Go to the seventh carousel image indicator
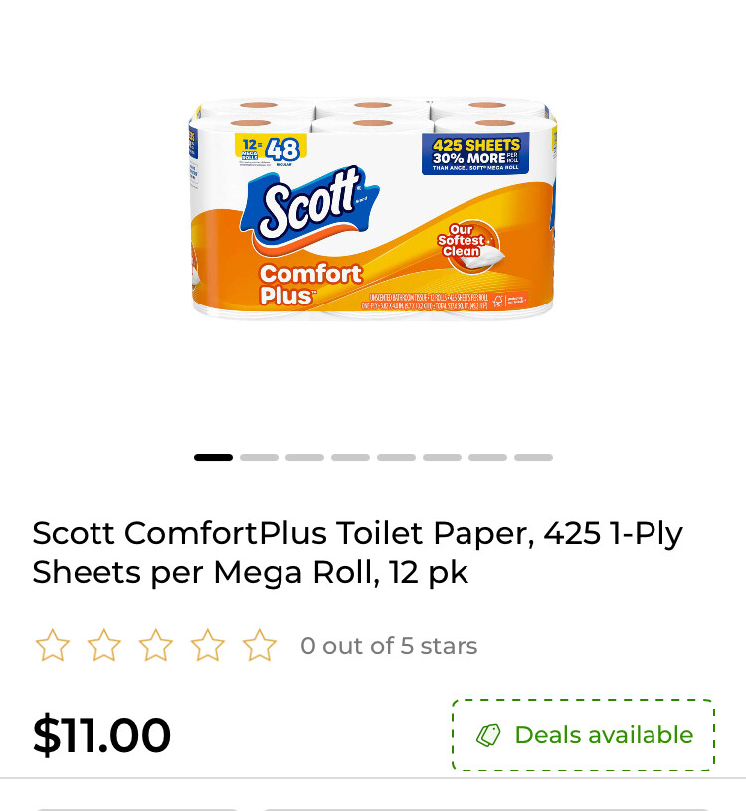 pyautogui.click(x=487, y=457)
